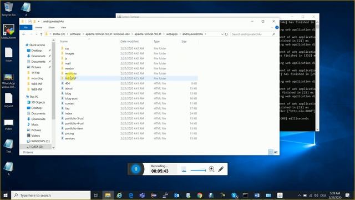
Task: Select WINDOWS (C:) drive in sidebar
Action: pyautogui.click(x=40, y=141)
